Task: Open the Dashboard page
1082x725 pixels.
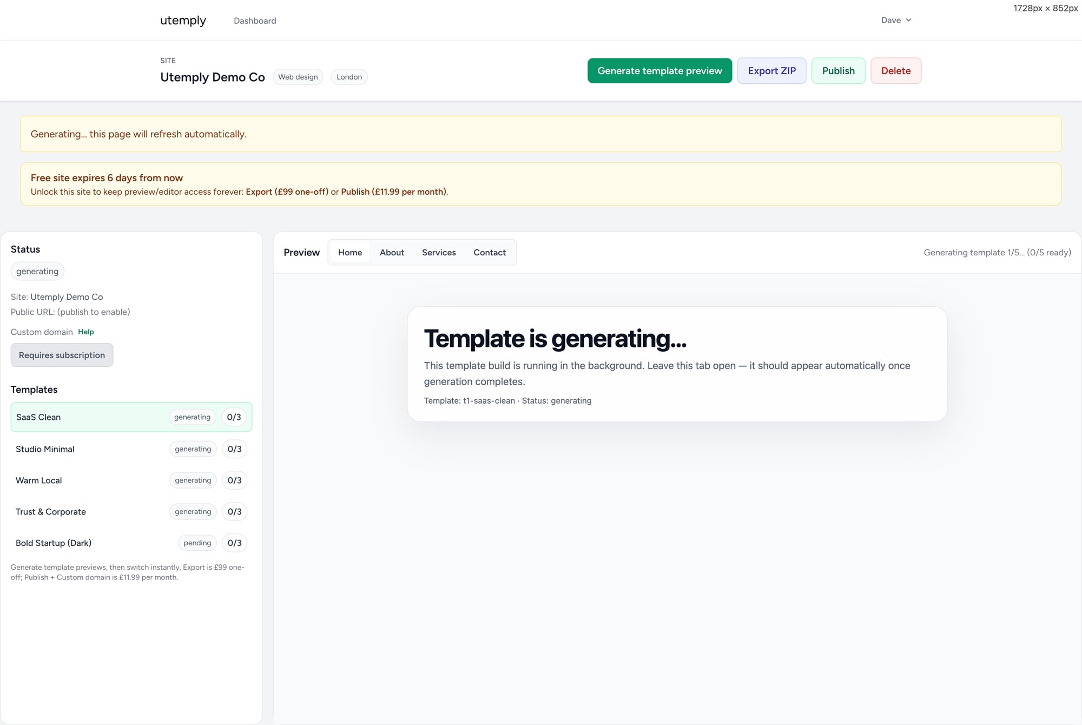Action: coord(255,21)
